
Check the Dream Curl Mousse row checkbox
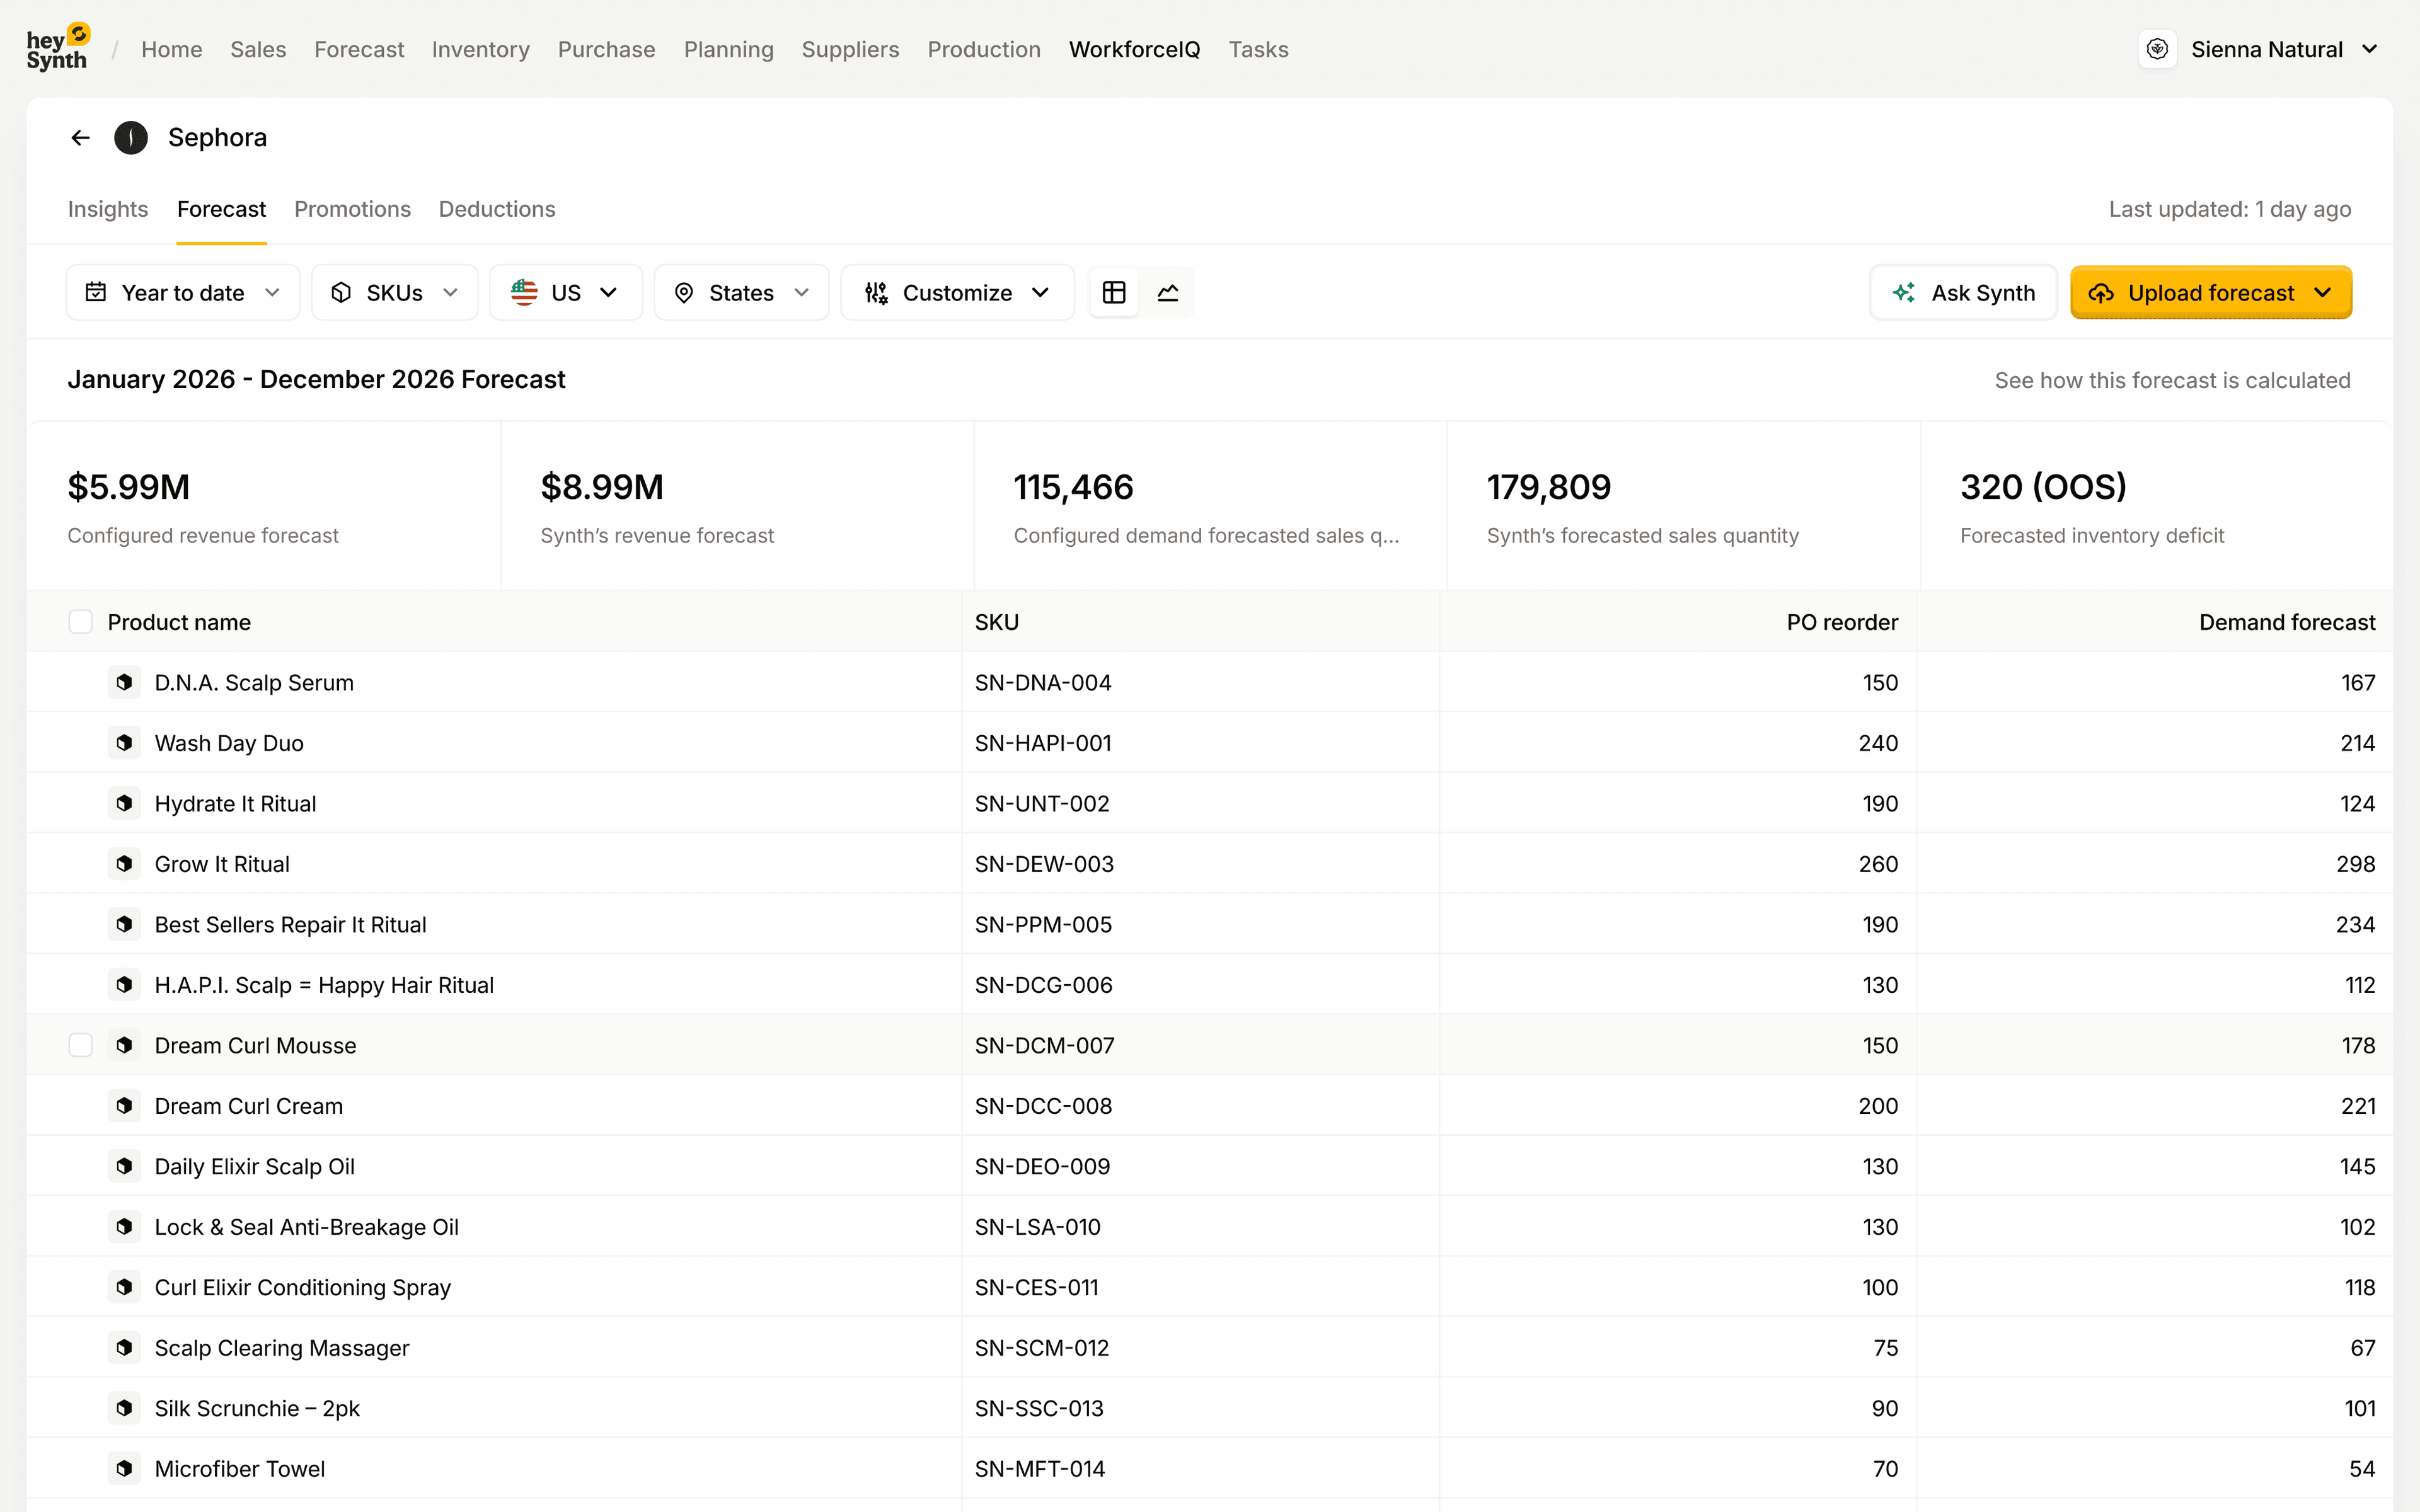pos(81,1045)
